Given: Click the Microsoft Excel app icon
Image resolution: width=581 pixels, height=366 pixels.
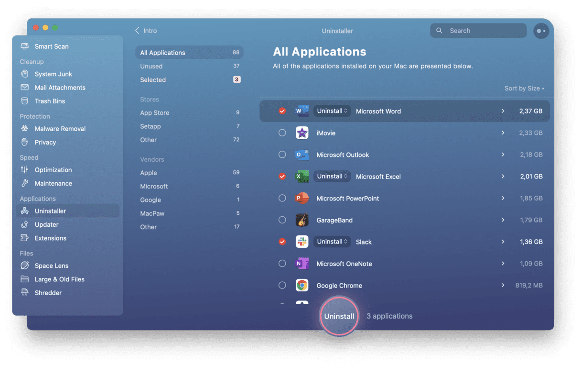Looking at the screenshot, I should (302, 176).
